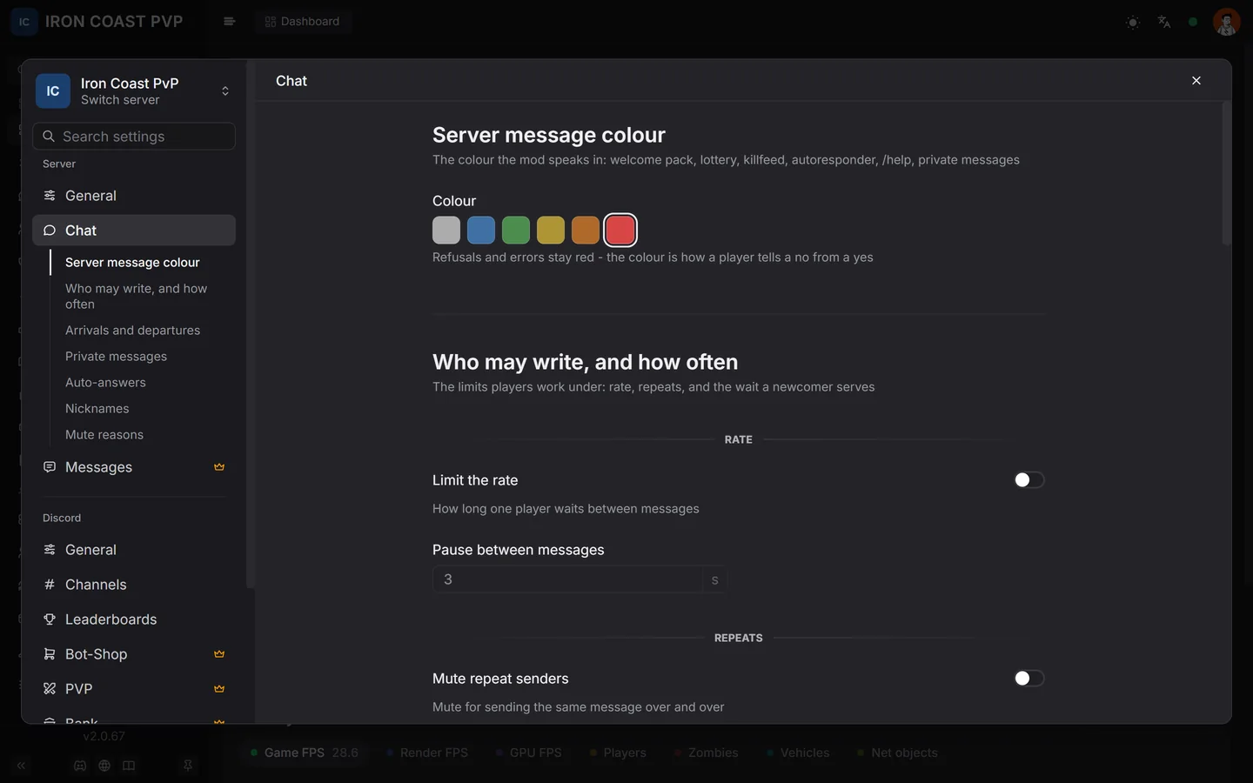Switch theme with the sun icon
This screenshot has width=1253, height=783.
[x=1132, y=22]
